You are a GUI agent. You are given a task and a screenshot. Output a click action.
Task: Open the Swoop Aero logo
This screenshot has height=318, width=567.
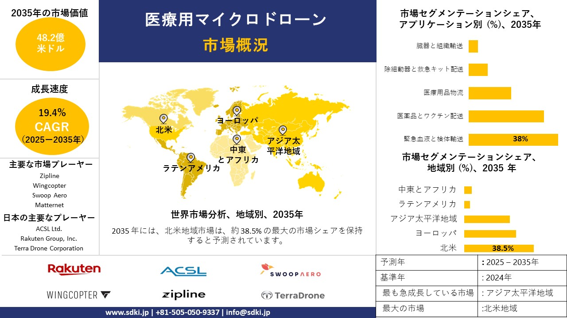[x=291, y=270]
